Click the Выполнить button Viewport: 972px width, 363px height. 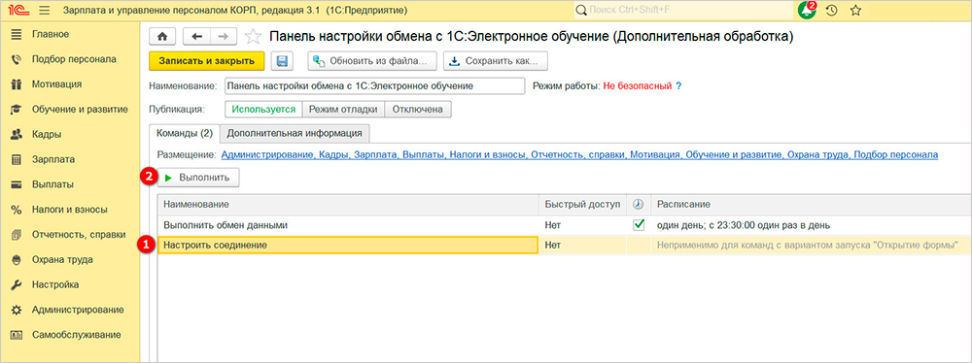point(197,178)
